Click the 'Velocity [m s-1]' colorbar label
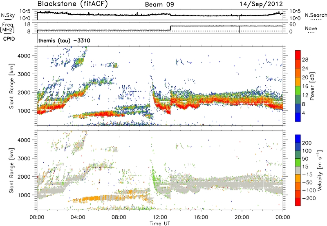Image resolution: width=327 pixels, height=226 pixels. tap(320, 170)
